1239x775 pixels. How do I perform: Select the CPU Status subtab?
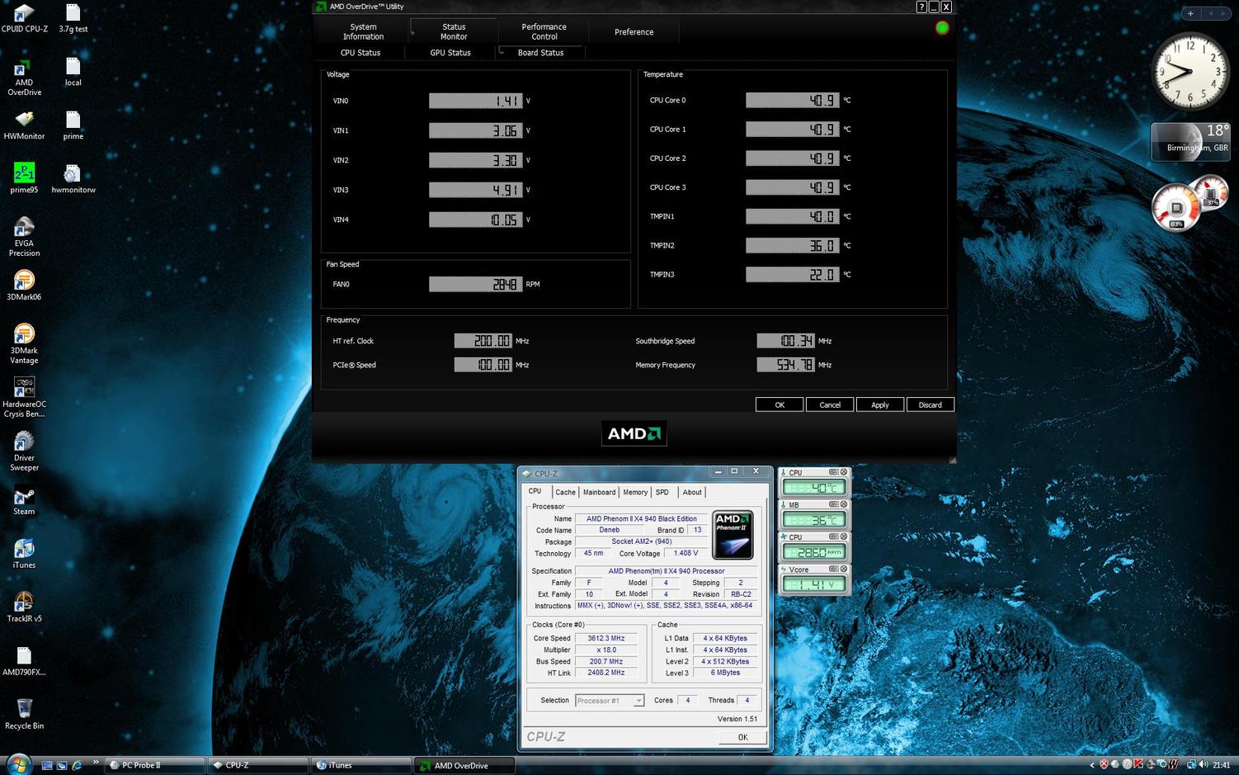pyautogui.click(x=360, y=52)
